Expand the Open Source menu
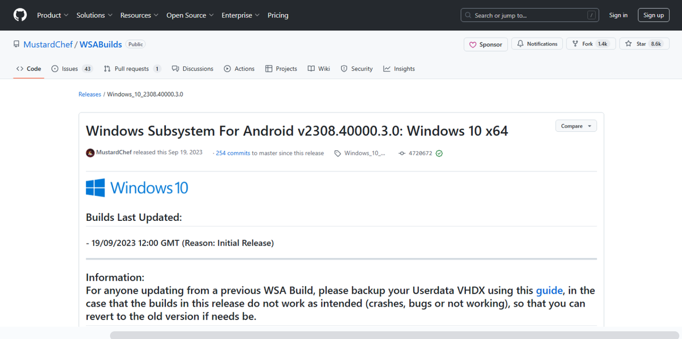This screenshot has height=339, width=682. click(x=190, y=15)
